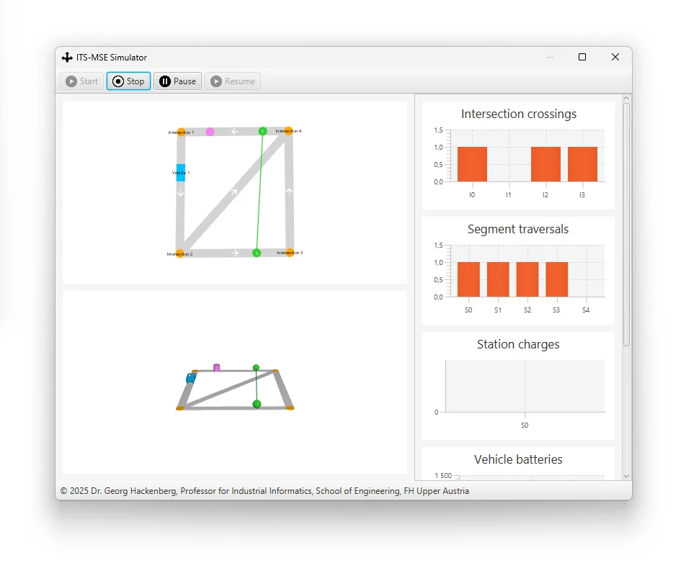Click the S1 bar in Segment traversals chart

[x=498, y=279]
